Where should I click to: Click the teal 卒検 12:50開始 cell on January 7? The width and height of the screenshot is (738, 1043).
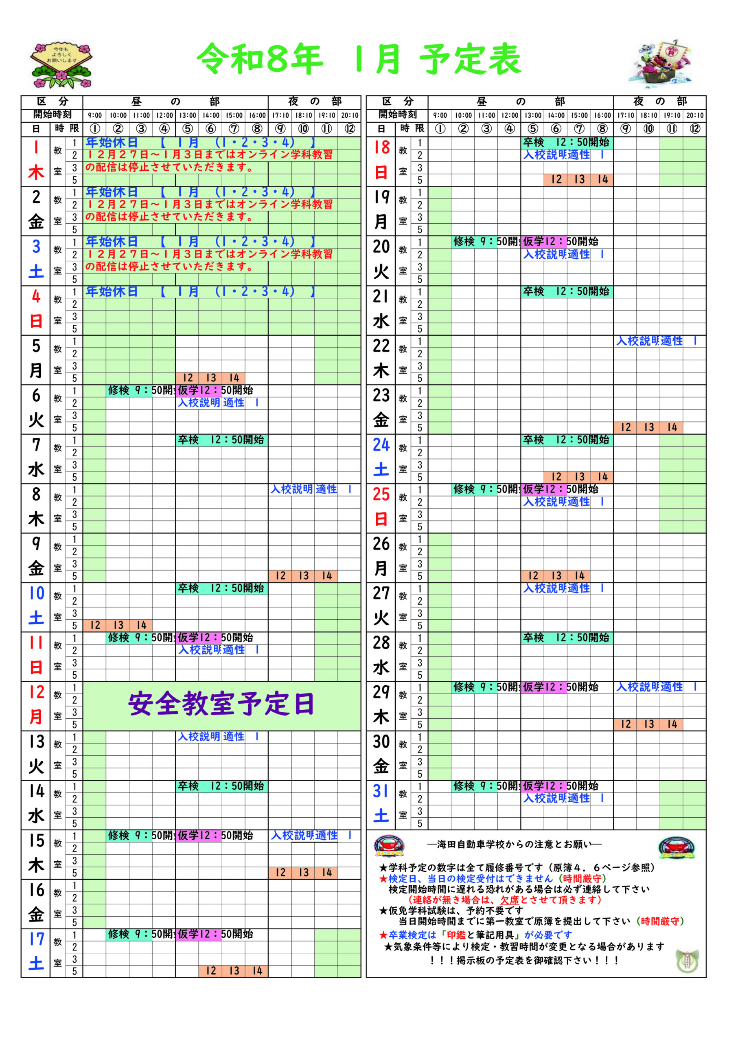point(223,440)
